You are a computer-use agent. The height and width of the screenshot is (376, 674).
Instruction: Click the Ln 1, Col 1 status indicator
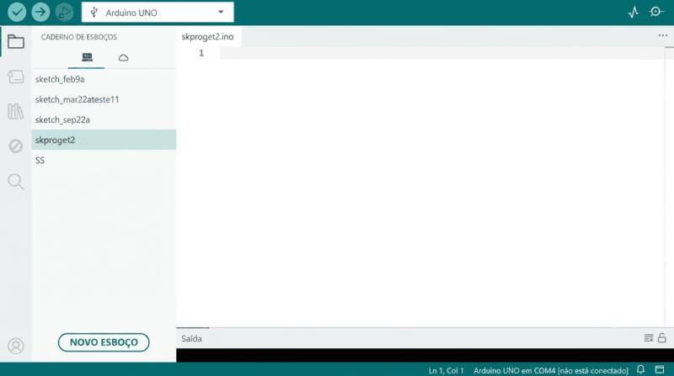(447, 370)
